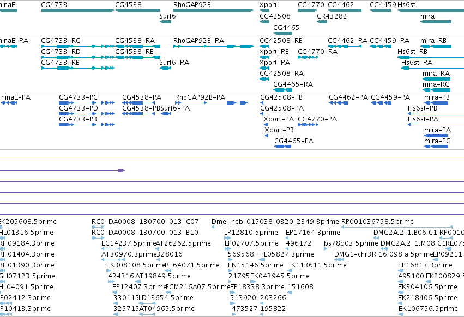Viewport: 464px width, 317px height.
Task: Select the HL05827.3prime EST label
Action: 286,254
